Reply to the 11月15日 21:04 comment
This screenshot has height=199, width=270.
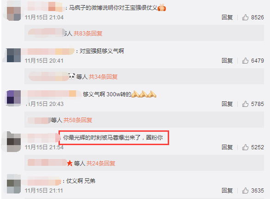[x=227, y=18]
